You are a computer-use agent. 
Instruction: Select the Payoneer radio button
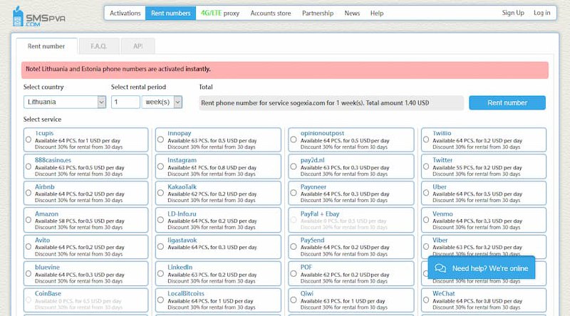(x=294, y=193)
